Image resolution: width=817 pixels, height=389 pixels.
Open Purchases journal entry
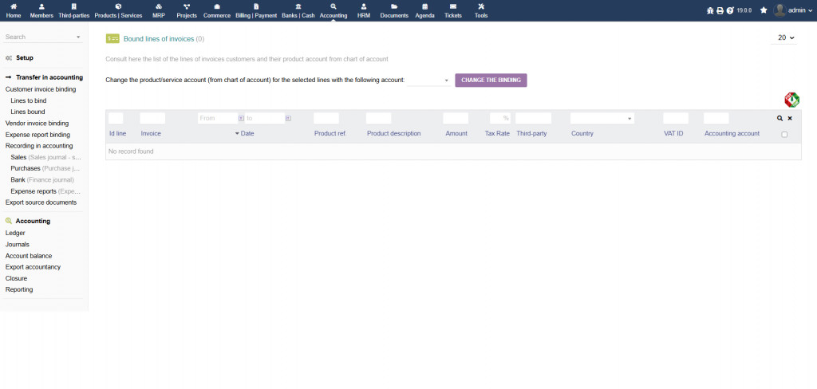[45, 168]
